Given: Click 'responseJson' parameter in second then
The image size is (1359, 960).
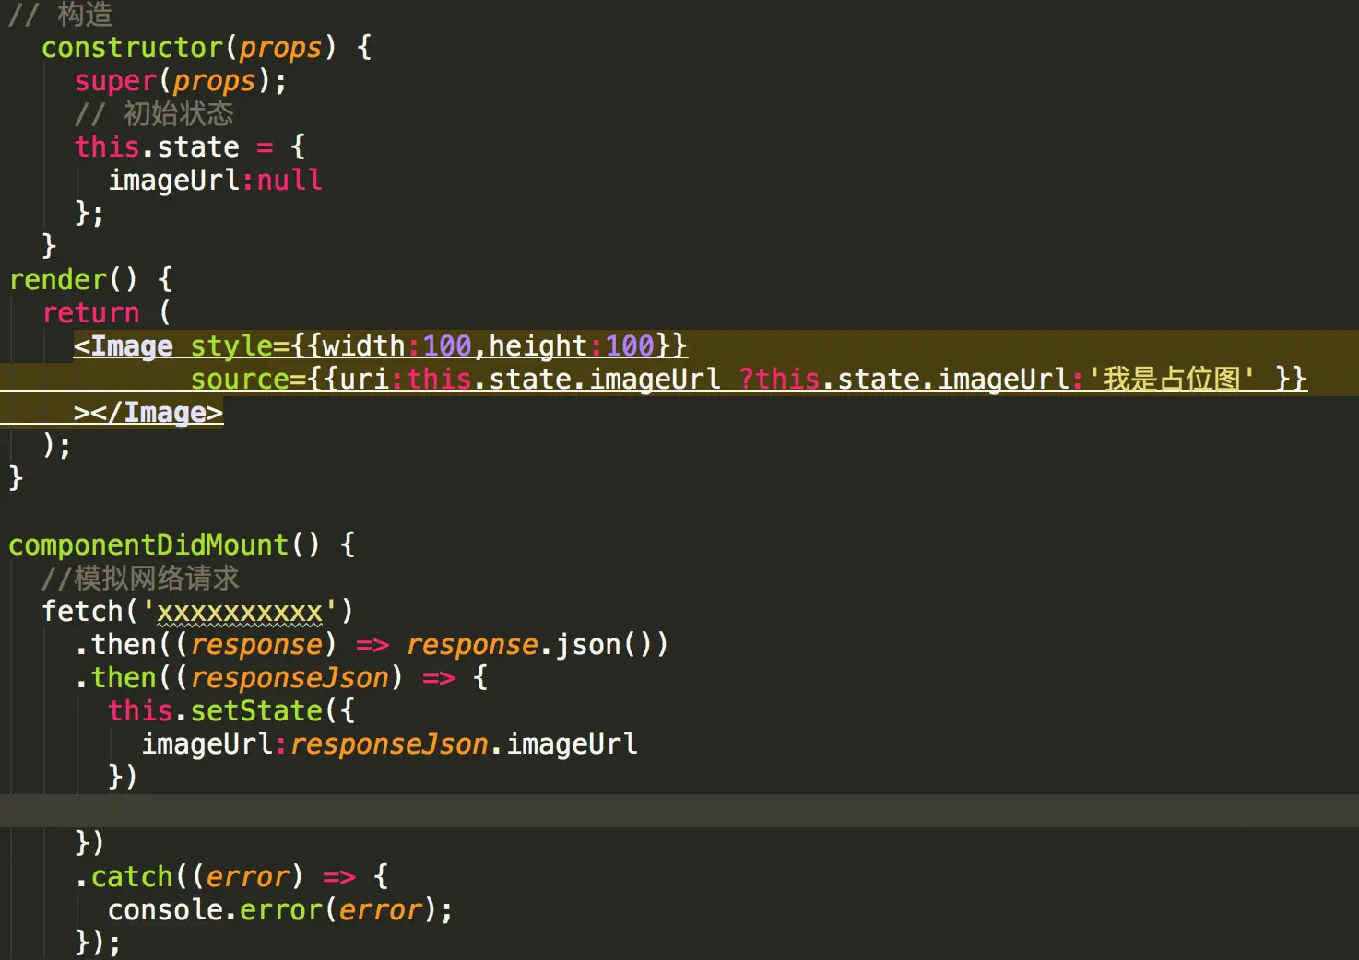Looking at the screenshot, I should pyautogui.click(x=290, y=677).
